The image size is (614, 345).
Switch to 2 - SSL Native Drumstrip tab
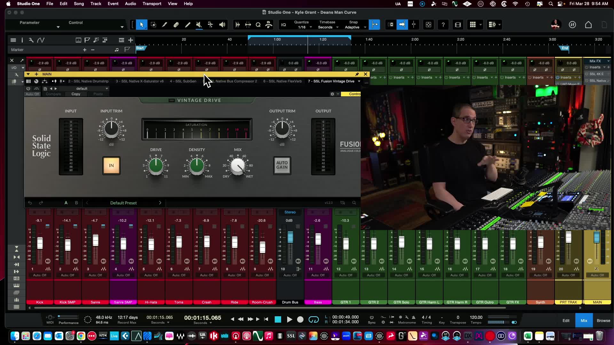[88, 81]
